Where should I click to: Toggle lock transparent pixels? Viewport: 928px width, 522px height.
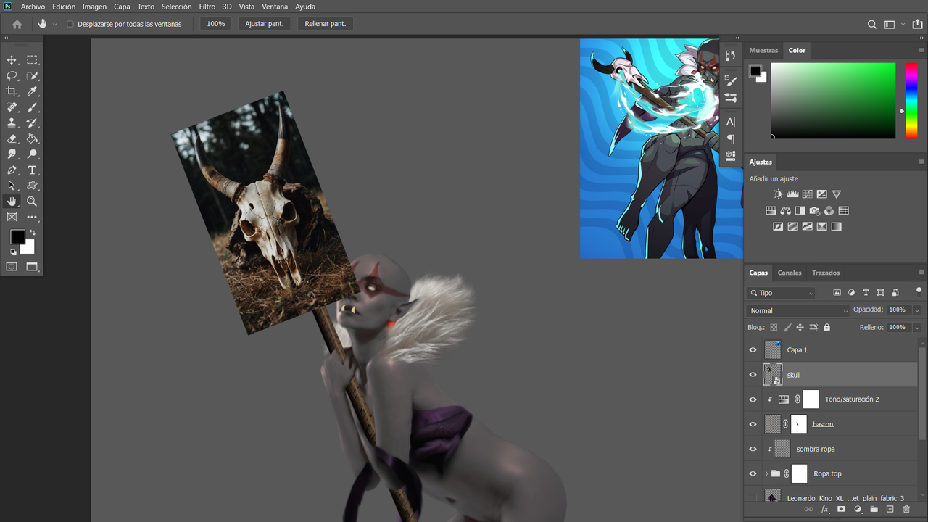click(774, 327)
